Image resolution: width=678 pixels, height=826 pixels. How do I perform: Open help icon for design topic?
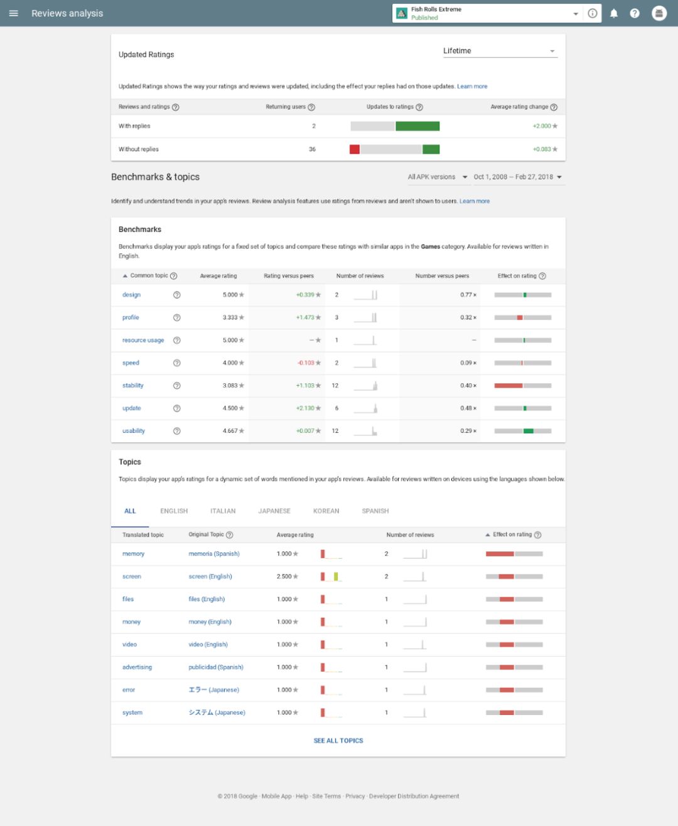[177, 295]
